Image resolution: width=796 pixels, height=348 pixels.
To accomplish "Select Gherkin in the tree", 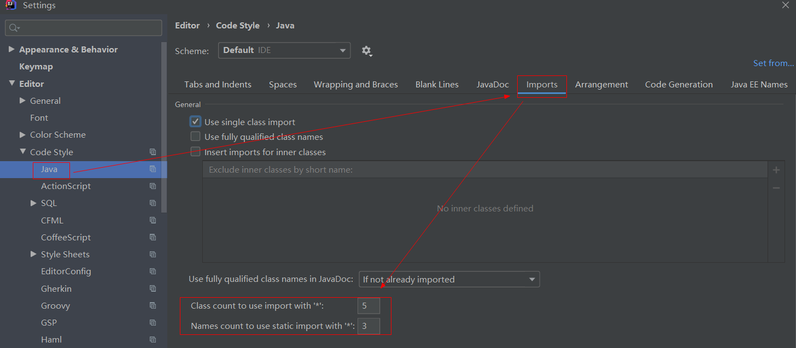I will [56, 289].
